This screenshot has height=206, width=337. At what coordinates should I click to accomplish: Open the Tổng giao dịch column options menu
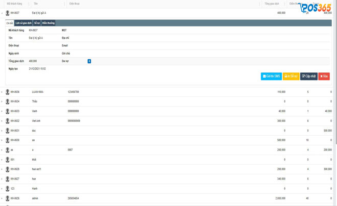(284, 4)
